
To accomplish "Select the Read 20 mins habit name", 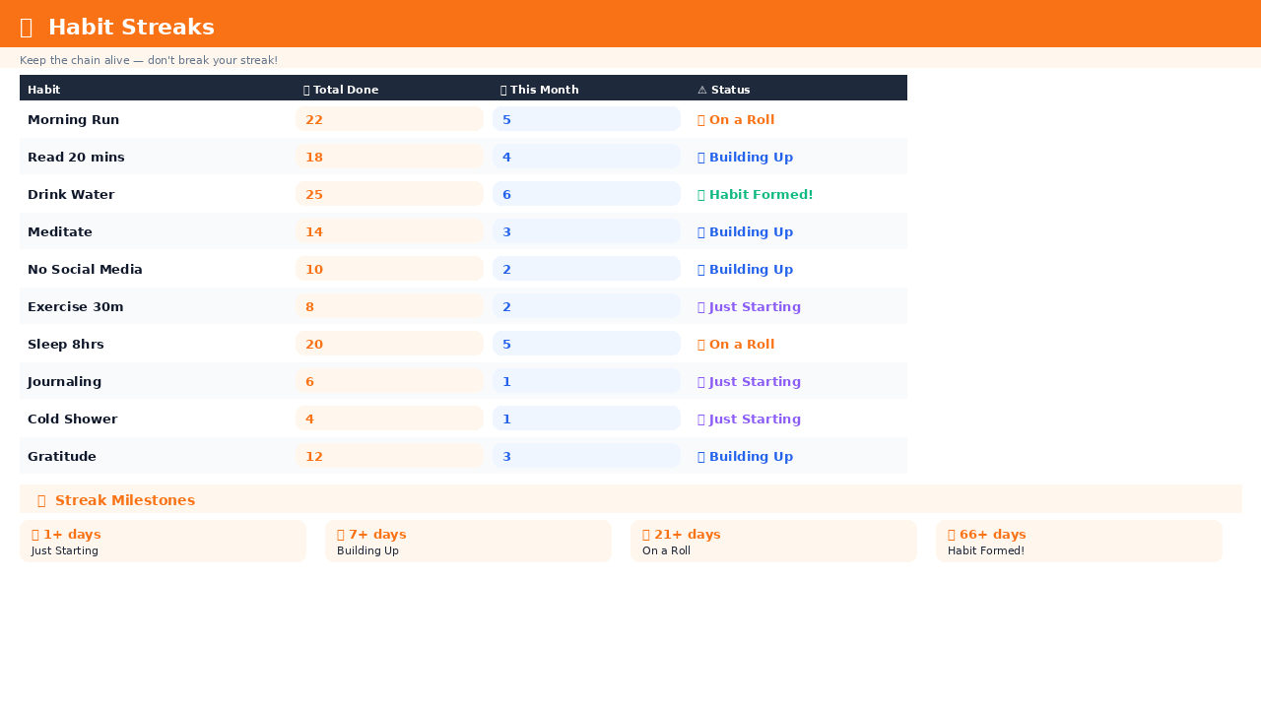I will 76,158.
